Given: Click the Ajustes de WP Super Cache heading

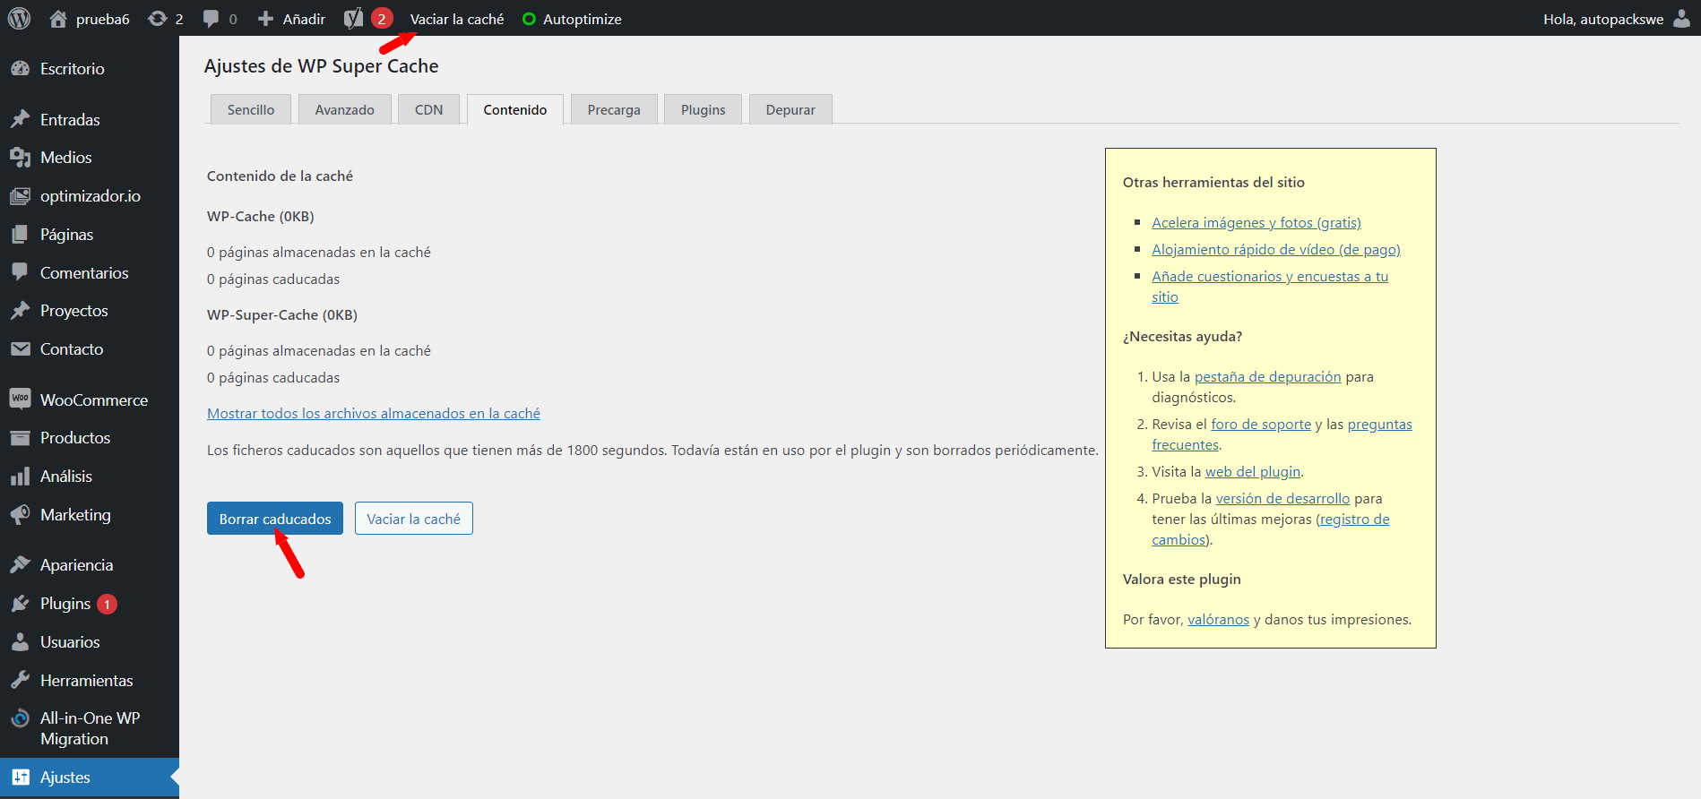Looking at the screenshot, I should click(x=321, y=66).
